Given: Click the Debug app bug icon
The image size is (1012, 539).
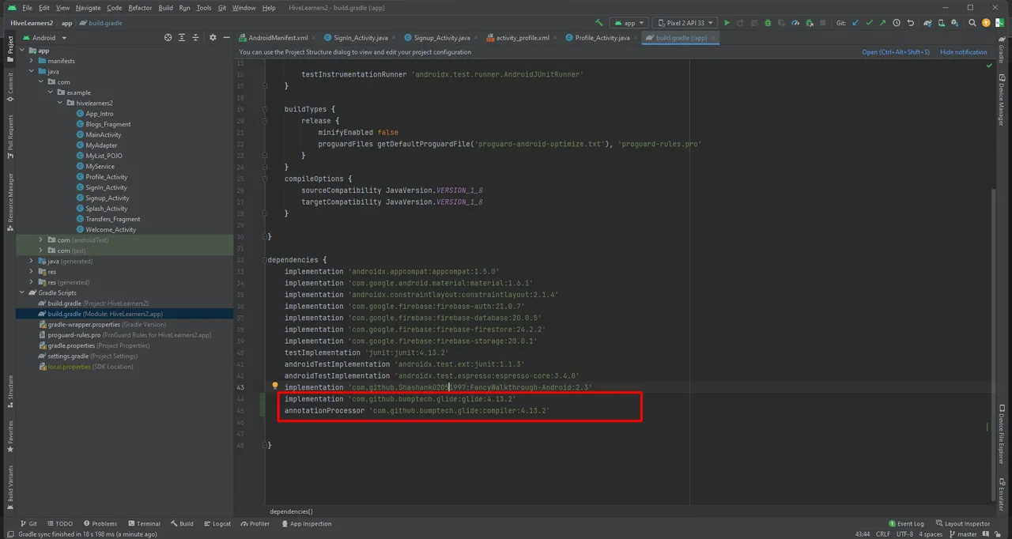Looking at the screenshot, I should pyautogui.click(x=768, y=23).
